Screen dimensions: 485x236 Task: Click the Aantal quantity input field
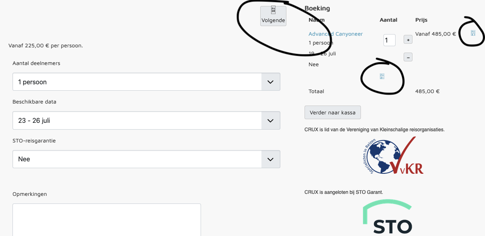tap(389, 40)
